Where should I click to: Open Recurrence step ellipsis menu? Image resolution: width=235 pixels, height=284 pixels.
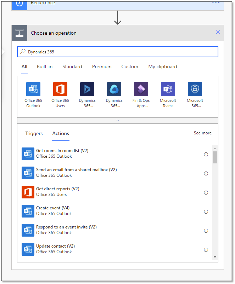(x=216, y=2)
